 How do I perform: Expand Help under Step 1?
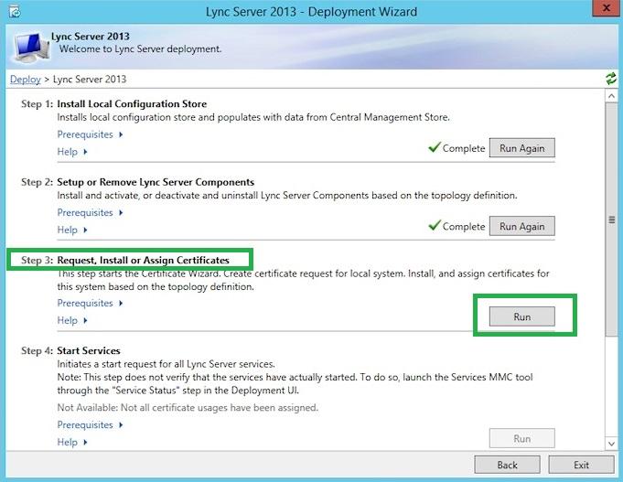72,152
